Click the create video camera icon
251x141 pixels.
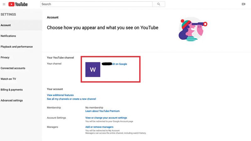[x=243, y=4]
